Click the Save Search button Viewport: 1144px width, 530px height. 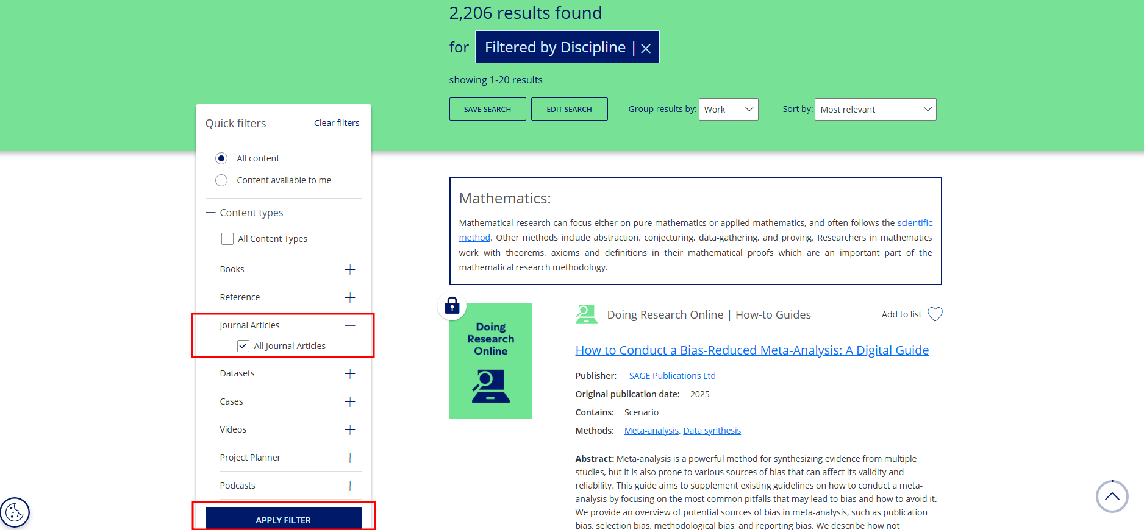click(487, 110)
